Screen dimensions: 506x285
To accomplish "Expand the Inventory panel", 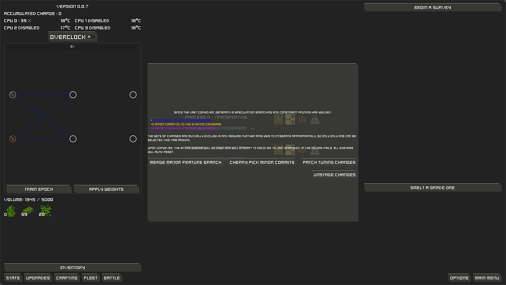I will click(x=72, y=268).
